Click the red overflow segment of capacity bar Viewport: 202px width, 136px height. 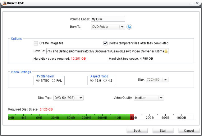click(x=132, y=117)
